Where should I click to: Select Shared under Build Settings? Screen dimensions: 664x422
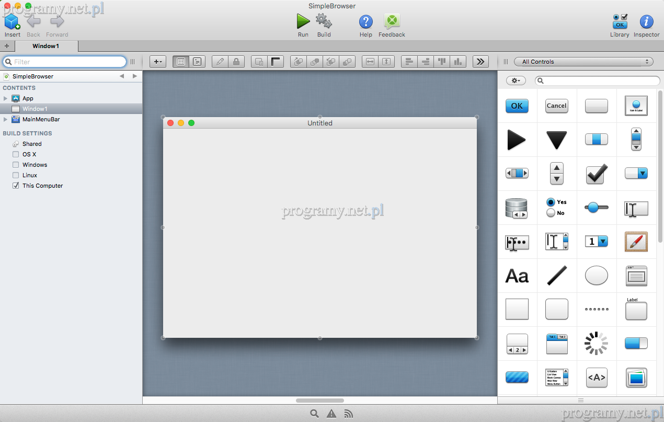coord(31,144)
